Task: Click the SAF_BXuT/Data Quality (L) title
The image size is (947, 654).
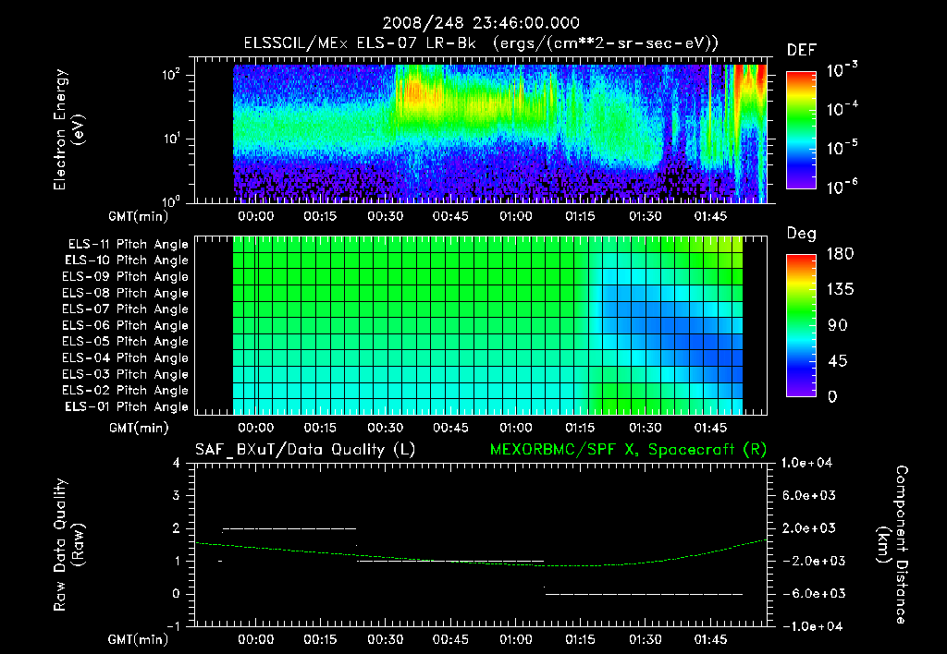Action: tap(305, 450)
